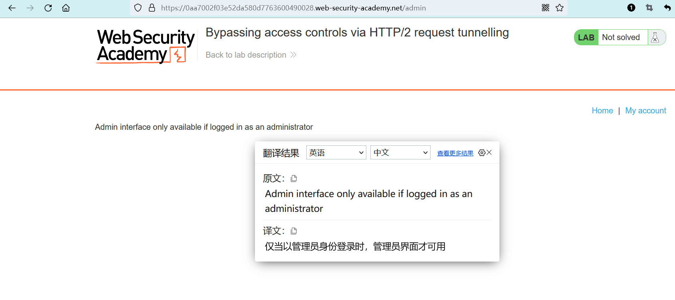Screen dimensions: 675x300
Task: Reload the current page
Action: (x=48, y=8)
